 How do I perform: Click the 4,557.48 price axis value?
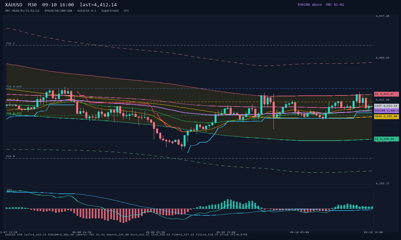pyautogui.click(x=383, y=16)
